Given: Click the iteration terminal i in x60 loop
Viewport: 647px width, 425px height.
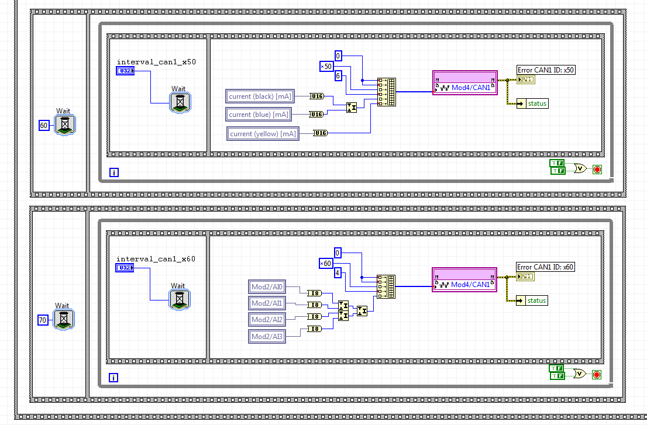Looking at the screenshot, I should pos(113,378).
